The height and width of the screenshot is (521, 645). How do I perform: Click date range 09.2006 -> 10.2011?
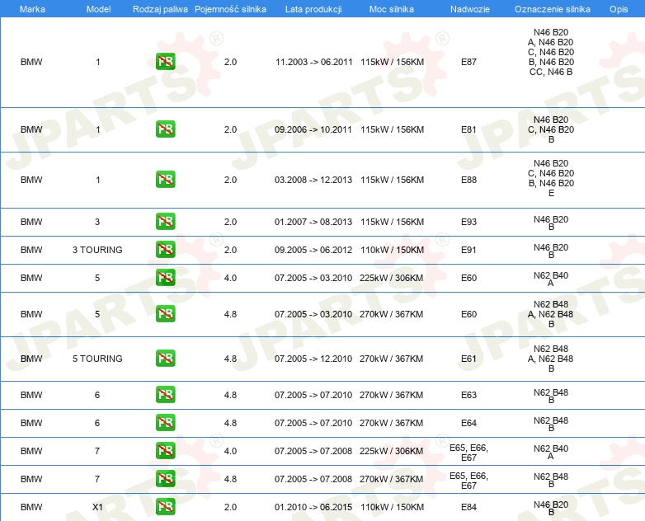click(313, 129)
